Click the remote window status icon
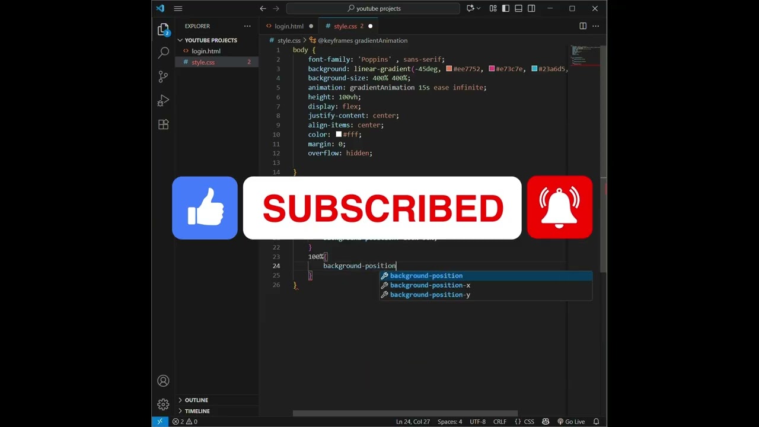Viewport: 759px width, 427px height. [160, 422]
